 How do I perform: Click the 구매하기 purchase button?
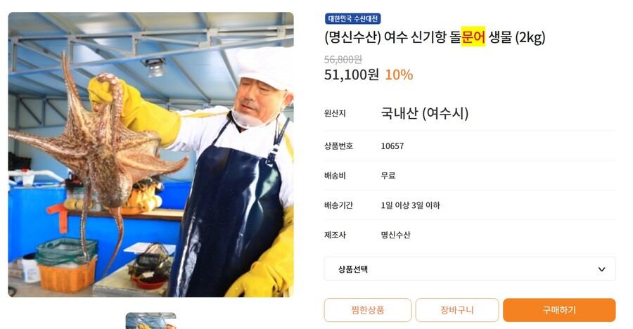(x=559, y=310)
